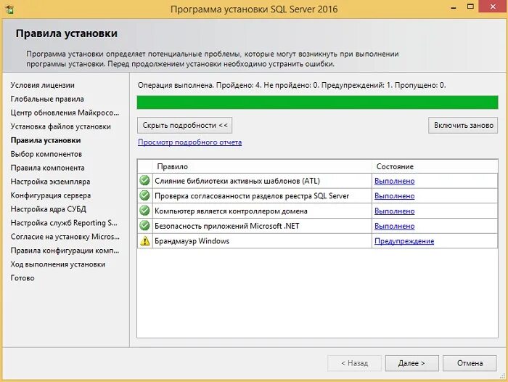Click the Включить заново button
The width and height of the screenshot is (508, 382).
click(463, 125)
